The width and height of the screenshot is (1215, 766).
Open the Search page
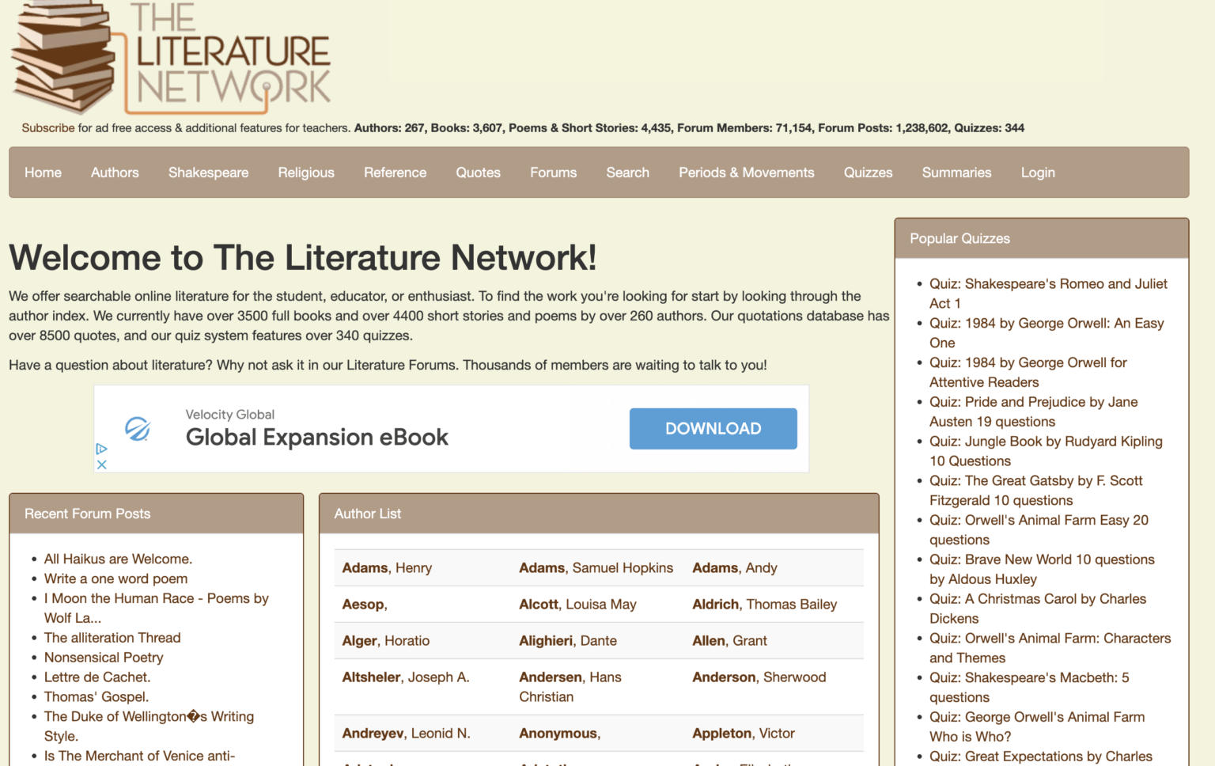pyautogui.click(x=627, y=172)
